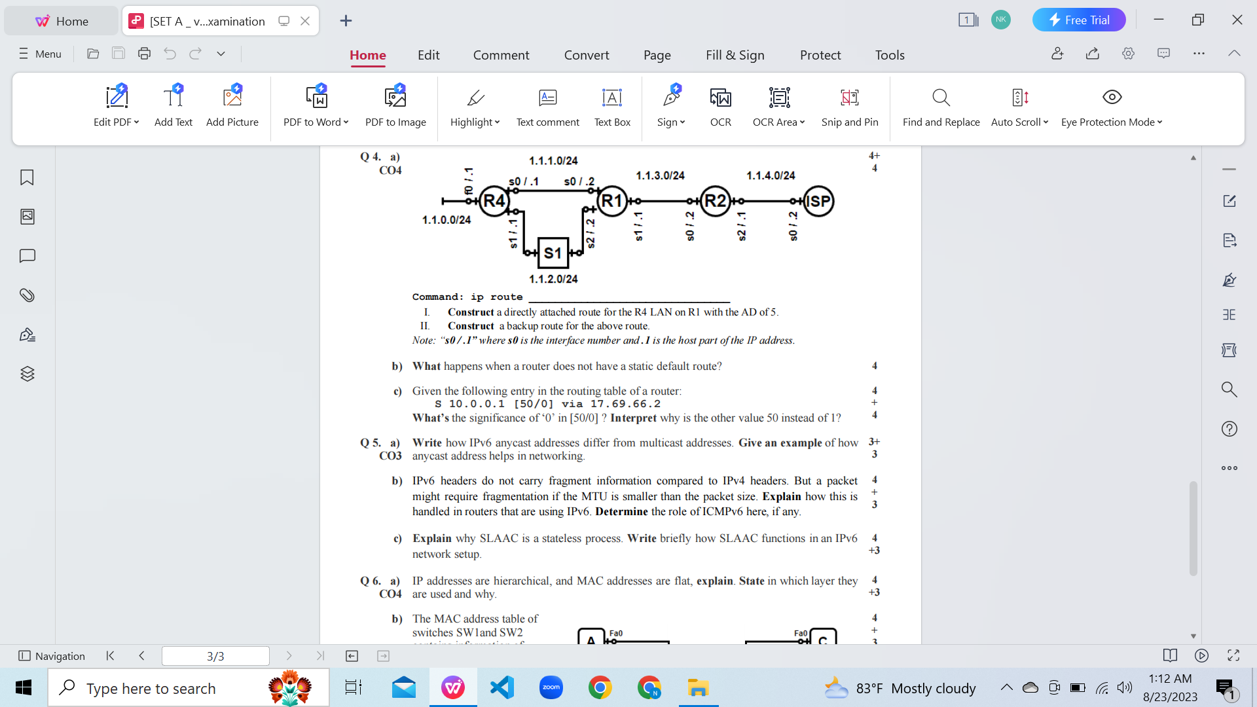Click the vertical document scrollbar thumb
Viewport: 1257px width, 707px height.
1193,529
